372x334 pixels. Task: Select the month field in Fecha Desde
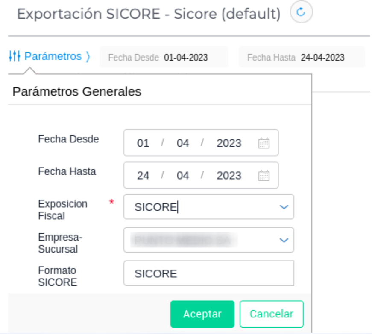[183, 143]
